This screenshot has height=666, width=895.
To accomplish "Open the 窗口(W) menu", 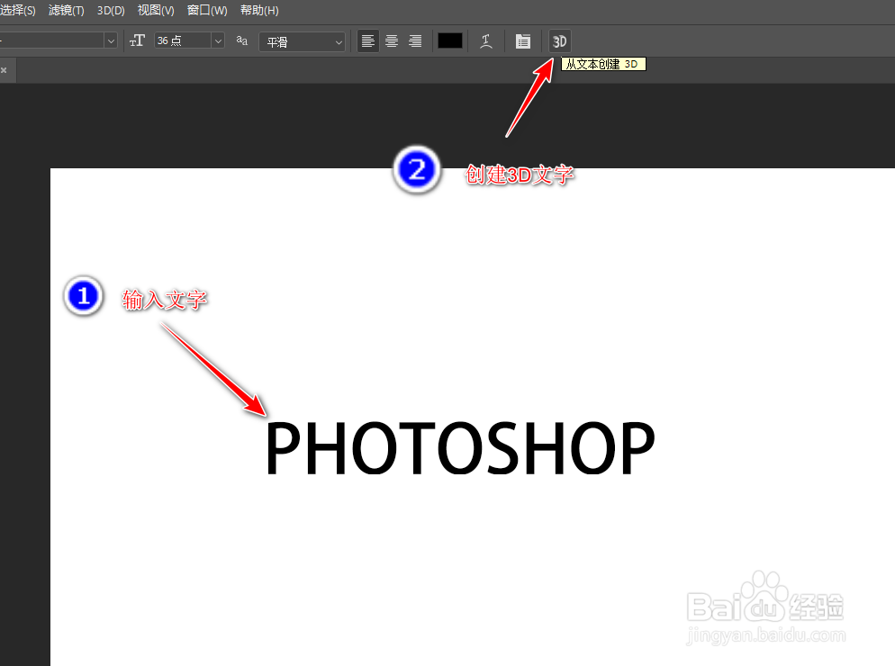I will pyautogui.click(x=206, y=10).
